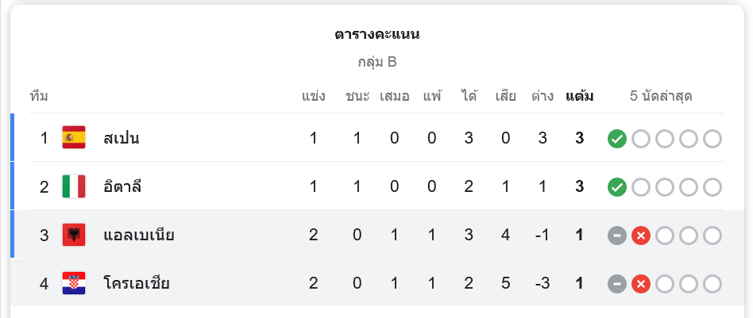Click Croatia's gray draw dash icon

(617, 284)
